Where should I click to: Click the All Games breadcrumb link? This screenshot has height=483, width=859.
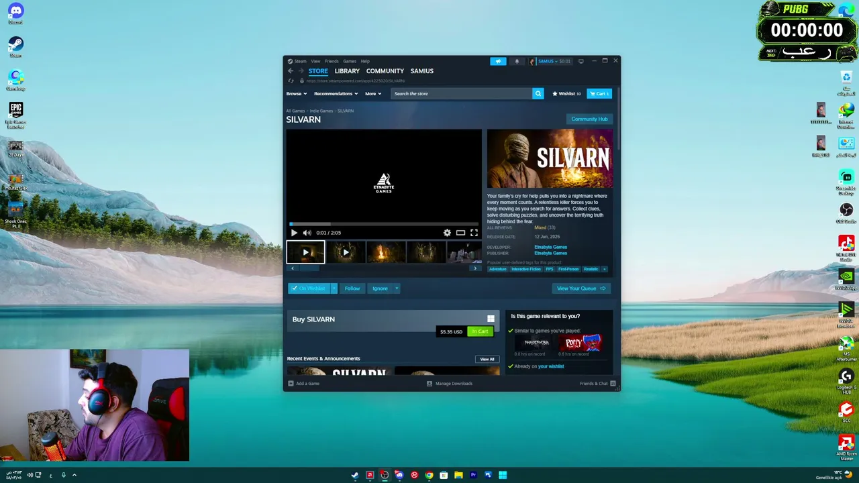[295, 111]
